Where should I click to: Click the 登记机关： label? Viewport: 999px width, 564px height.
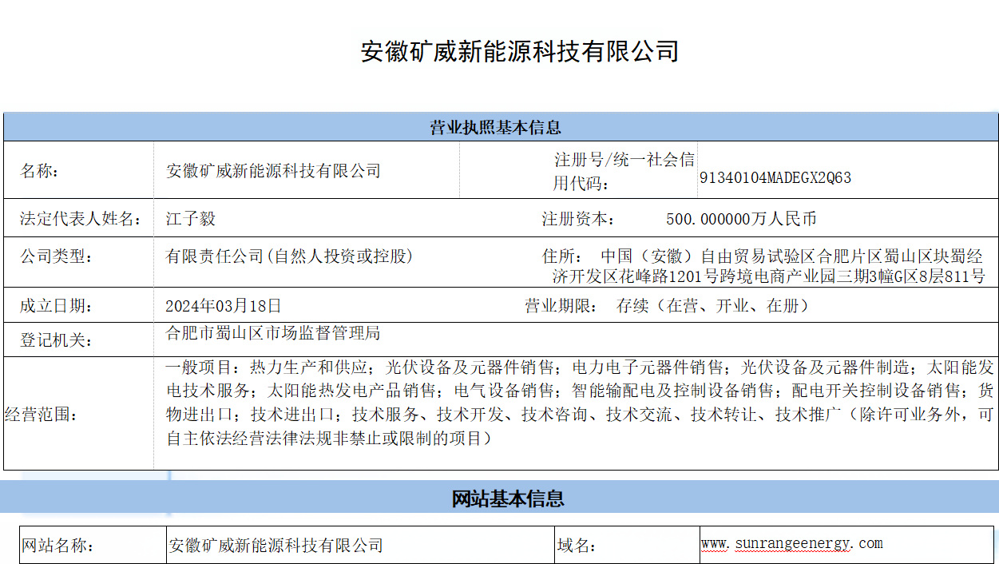pyautogui.click(x=56, y=340)
